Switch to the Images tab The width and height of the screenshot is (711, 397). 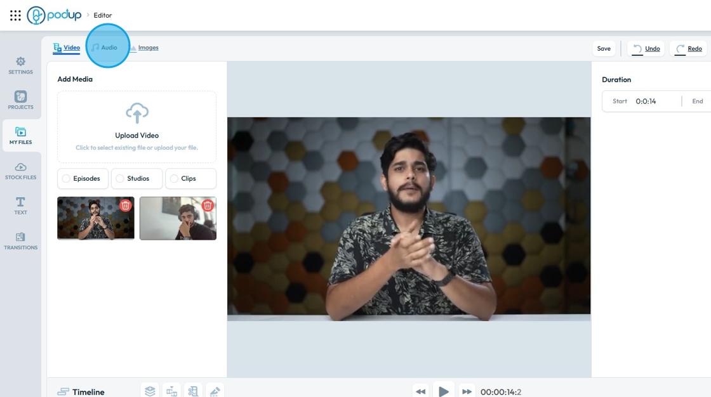click(144, 48)
